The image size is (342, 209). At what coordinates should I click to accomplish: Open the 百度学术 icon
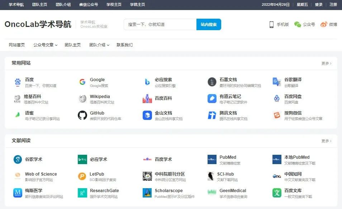(x=147, y=159)
